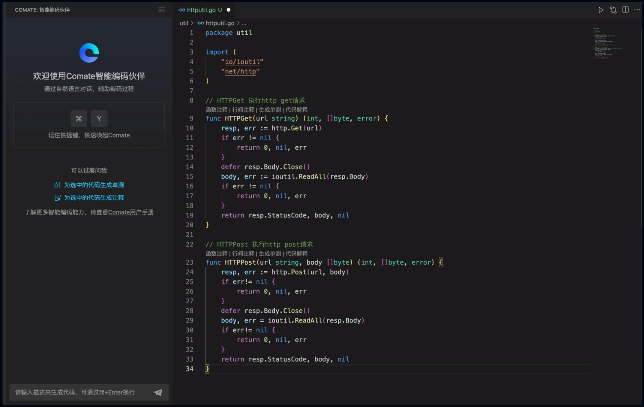Click 行间注释 above func HTTPPost
This screenshot has width=644, height=407.
(243, 254)
